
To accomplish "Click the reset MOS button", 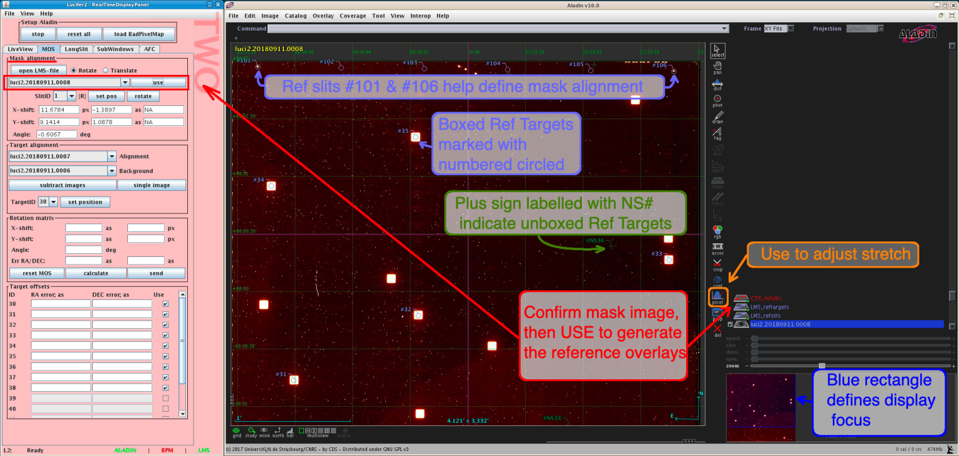I will click(37, 273).
